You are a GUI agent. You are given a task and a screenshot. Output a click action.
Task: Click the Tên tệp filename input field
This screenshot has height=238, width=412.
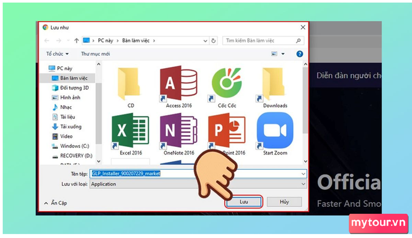tap(198, 174)
